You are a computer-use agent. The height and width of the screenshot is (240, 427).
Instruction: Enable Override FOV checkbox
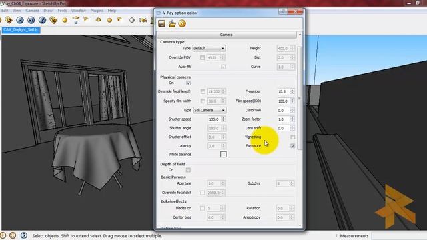tap(202, 57)
